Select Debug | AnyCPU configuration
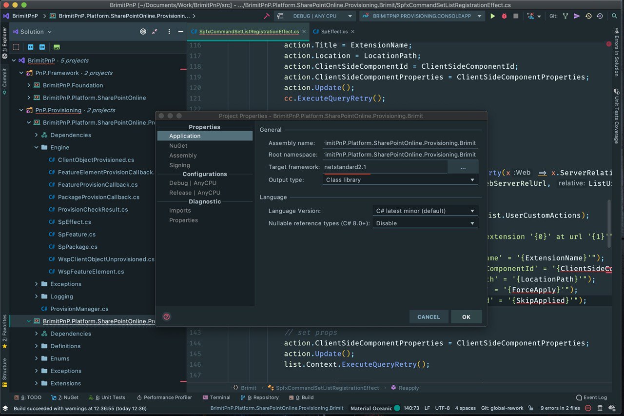Viewport: 624px width, 416px height. tap(193, 183)
